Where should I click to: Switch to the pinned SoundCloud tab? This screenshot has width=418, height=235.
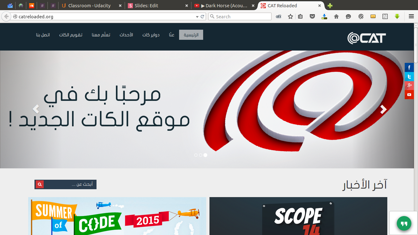click(31, 6)
